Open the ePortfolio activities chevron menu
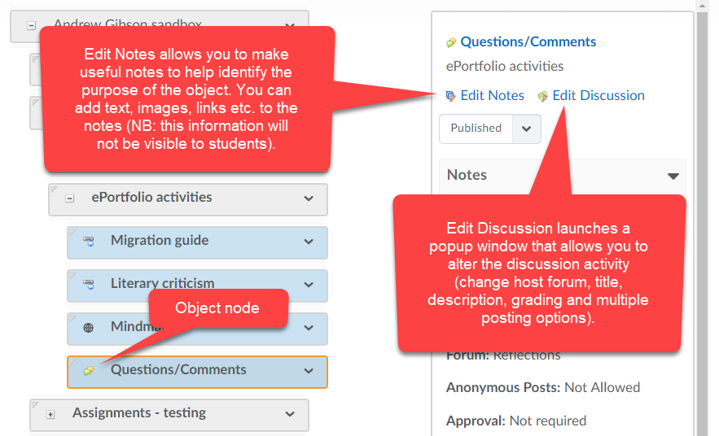Viewport: 719px width, 436px height. click(309, 198)
